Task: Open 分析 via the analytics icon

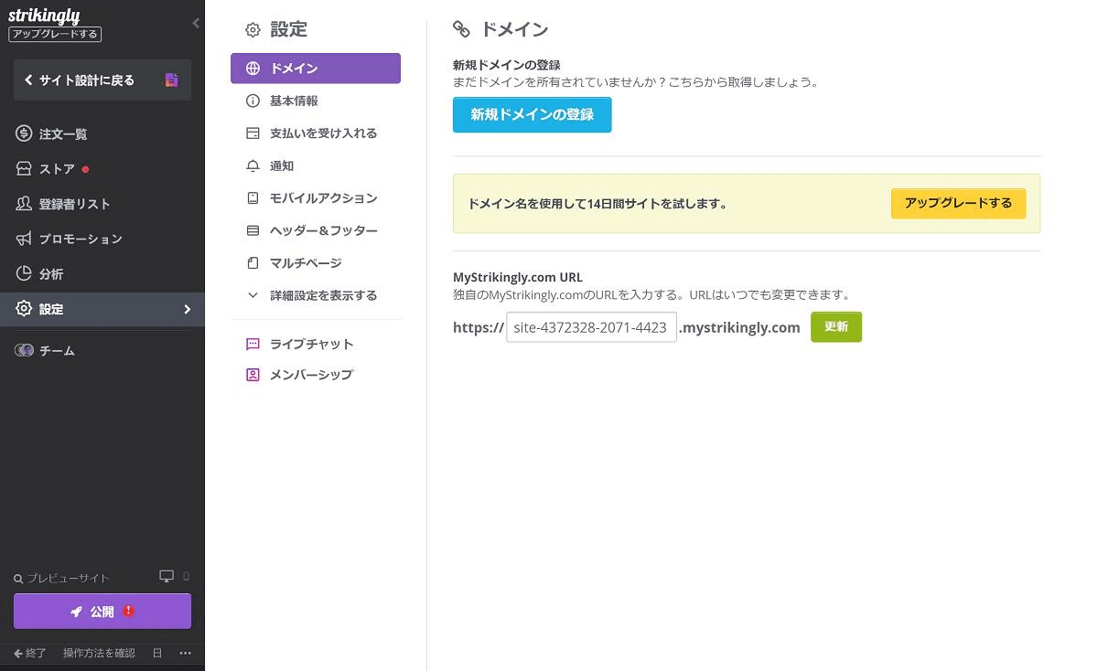Action: click(x=50, y=273)
